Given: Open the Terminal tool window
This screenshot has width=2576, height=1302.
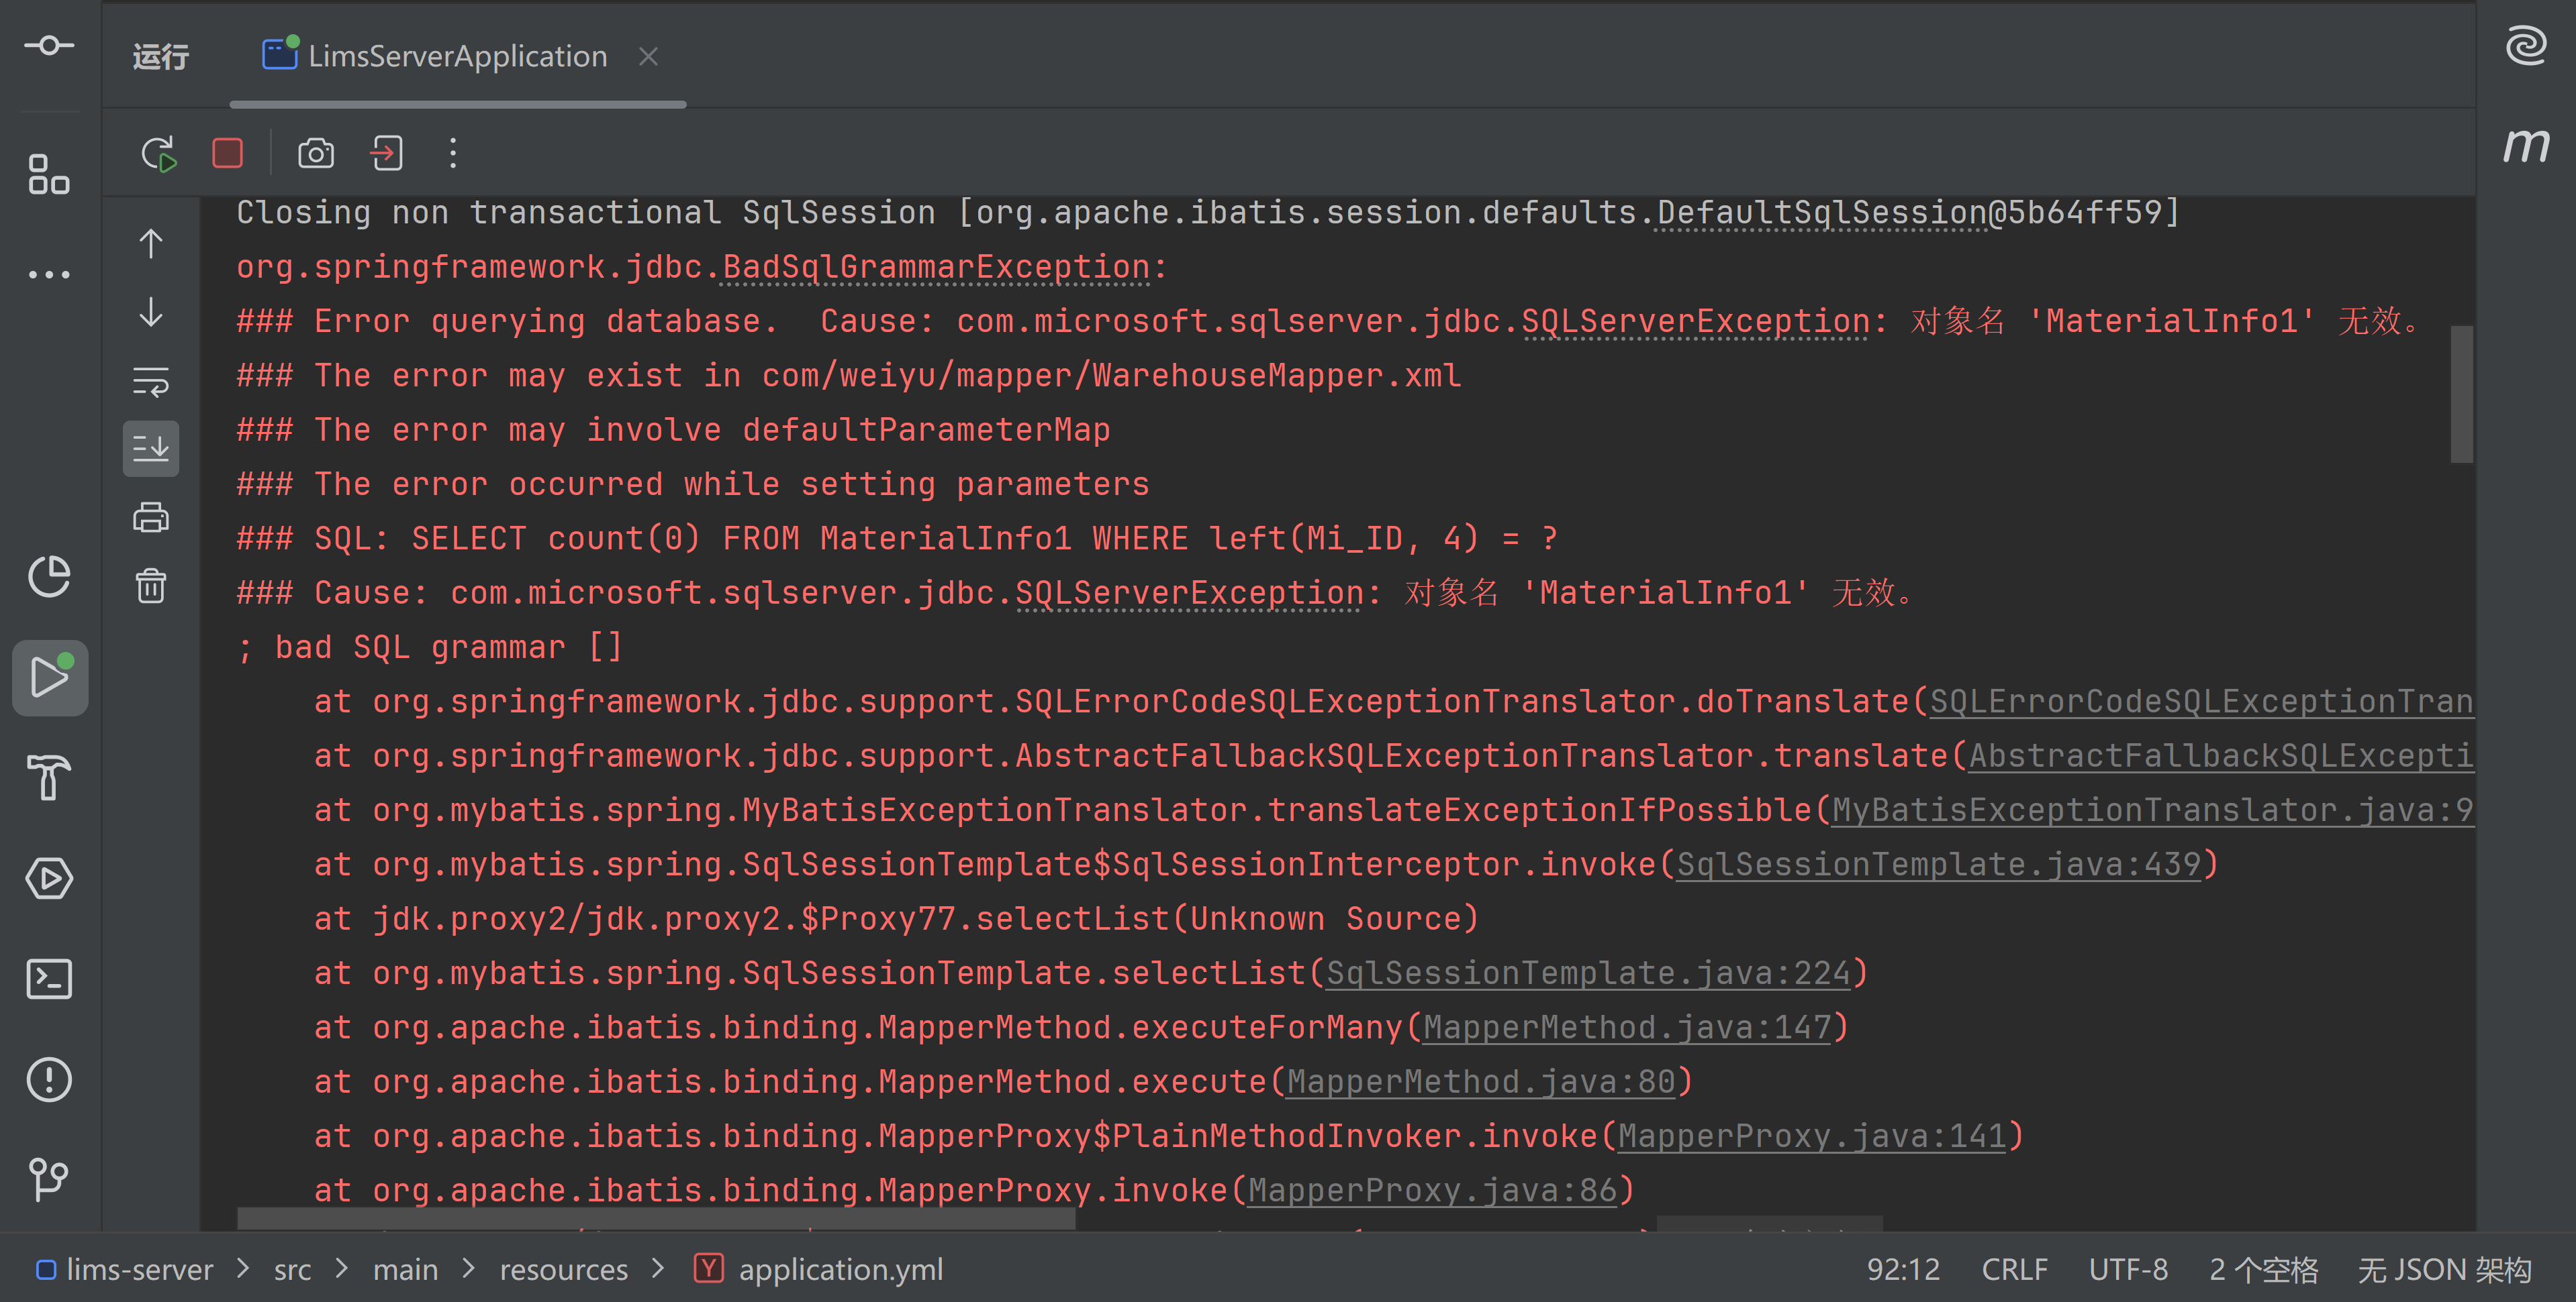Looking at the screenshot, I should [49, 979].
